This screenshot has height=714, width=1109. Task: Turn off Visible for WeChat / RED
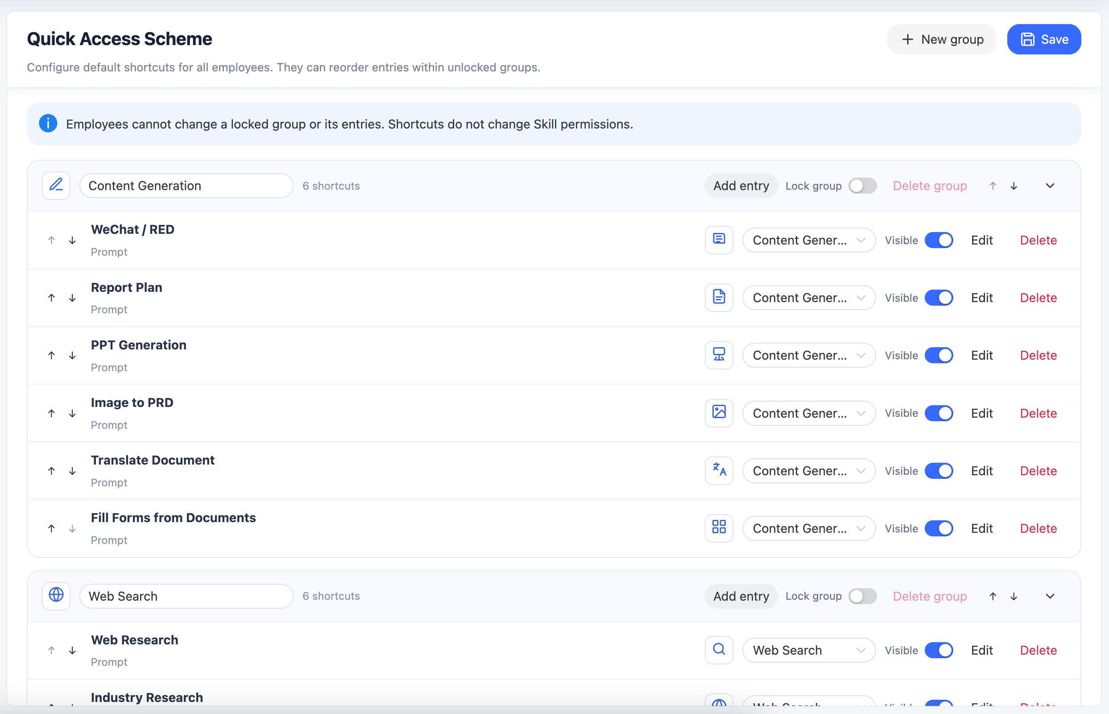[x=939, y=240]
